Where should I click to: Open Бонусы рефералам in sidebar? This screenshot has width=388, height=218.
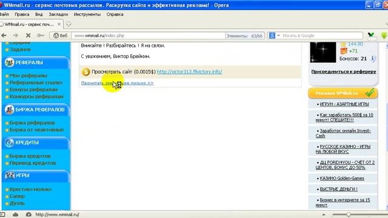pos(34,90)
